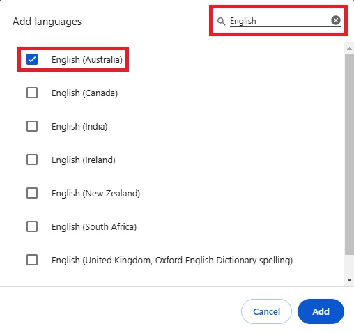Click the language list scrollbar thumb

(x=349, y=155)
